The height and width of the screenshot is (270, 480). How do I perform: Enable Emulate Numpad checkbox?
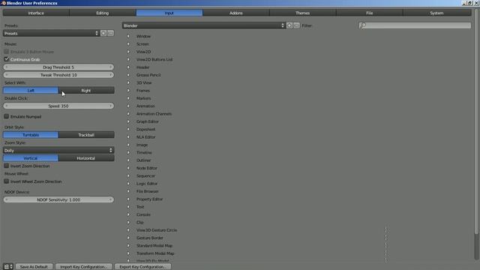point(7,116)
